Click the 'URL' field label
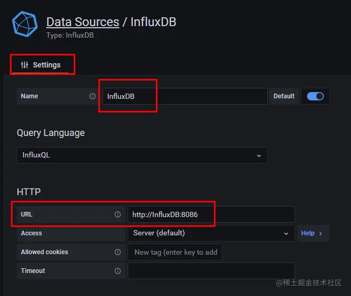The image size is (351, 296). point(27,214)
